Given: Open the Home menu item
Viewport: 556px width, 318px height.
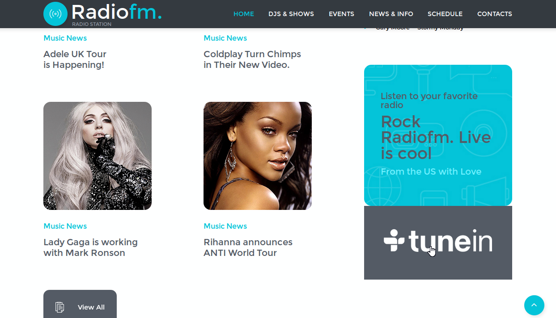Looking at the screenshot, I should point(244,14).
